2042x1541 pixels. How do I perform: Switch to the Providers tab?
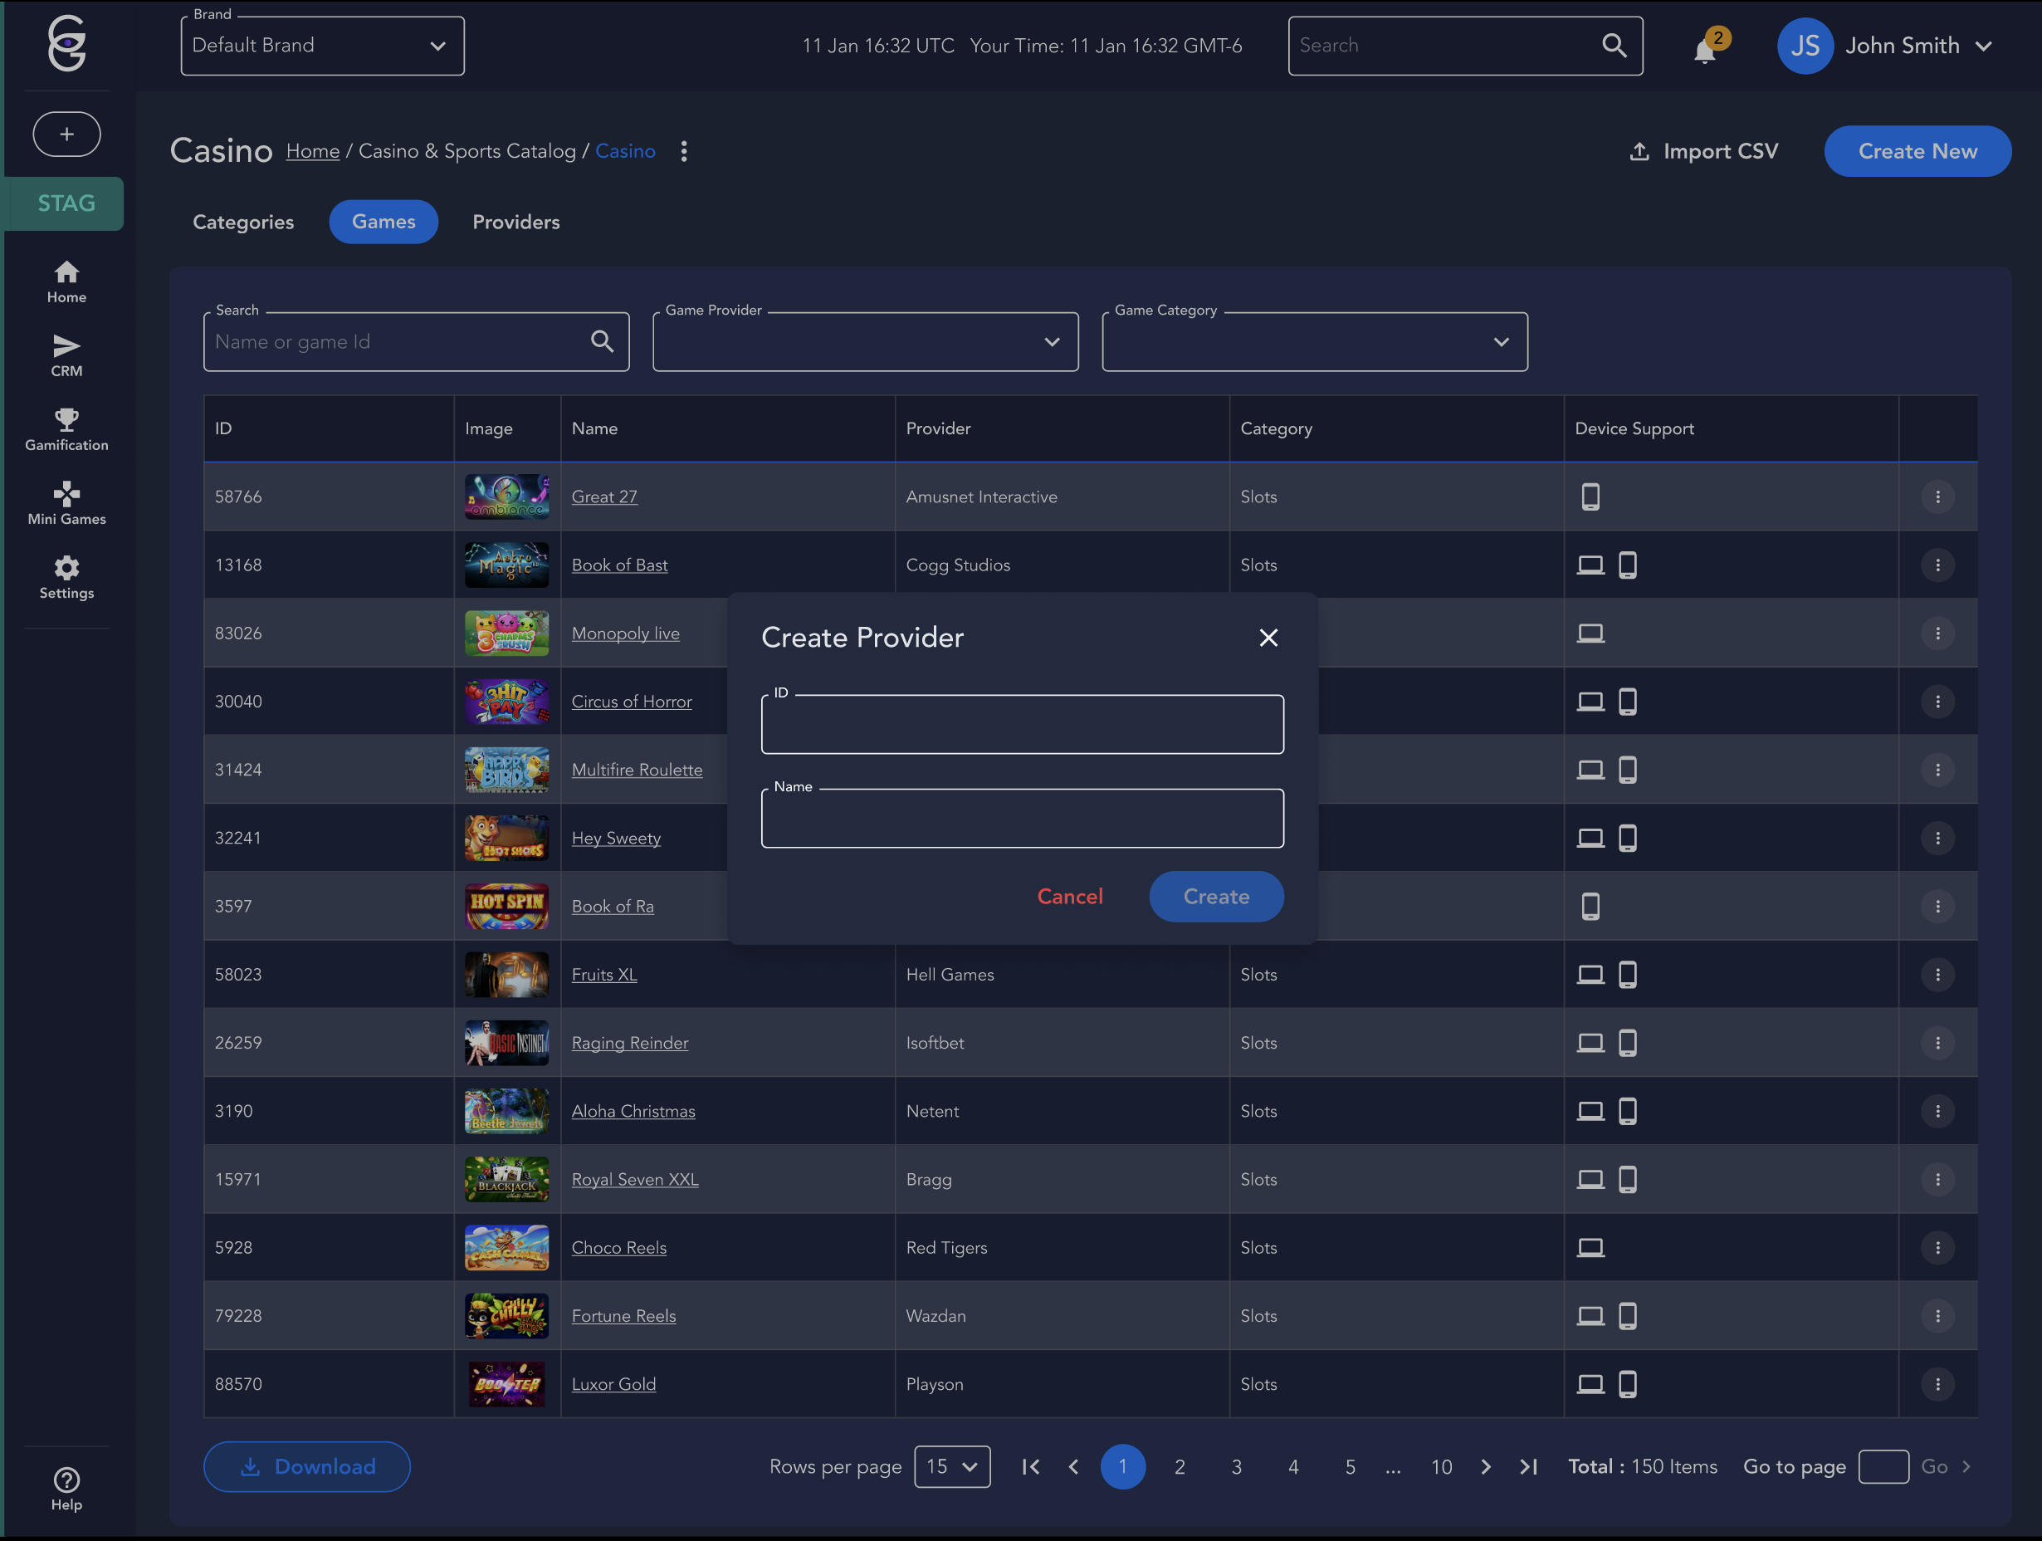[516, 223]
